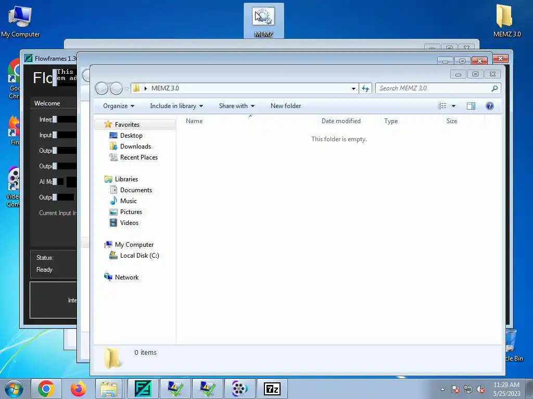Select Favorites in navigation pane

[135, 125]
